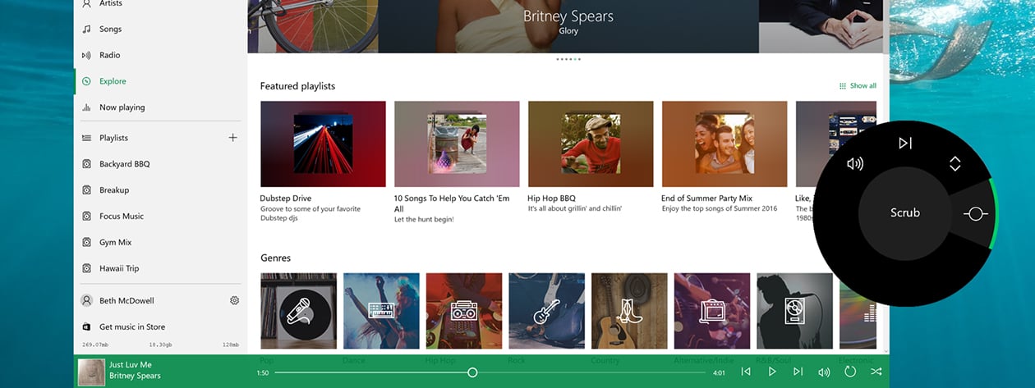1035x388 pixels.
Task: Click the Playlists header in sidebar
Action: pos(114,138)
